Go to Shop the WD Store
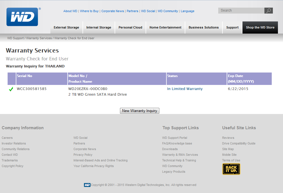The image size is (283, 193). tap(260, 27)
